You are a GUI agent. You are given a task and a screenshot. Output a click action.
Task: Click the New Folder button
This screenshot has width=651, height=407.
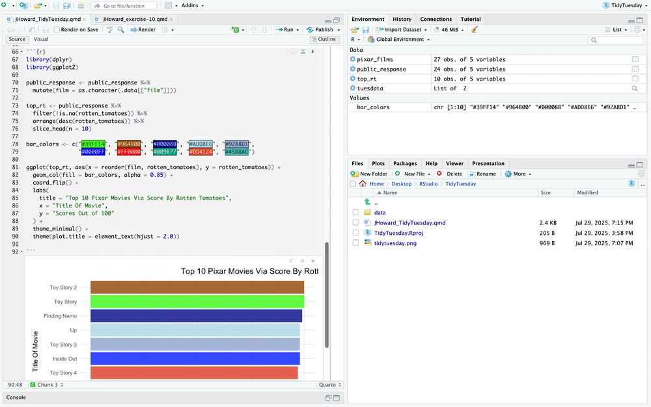[368, 174]
